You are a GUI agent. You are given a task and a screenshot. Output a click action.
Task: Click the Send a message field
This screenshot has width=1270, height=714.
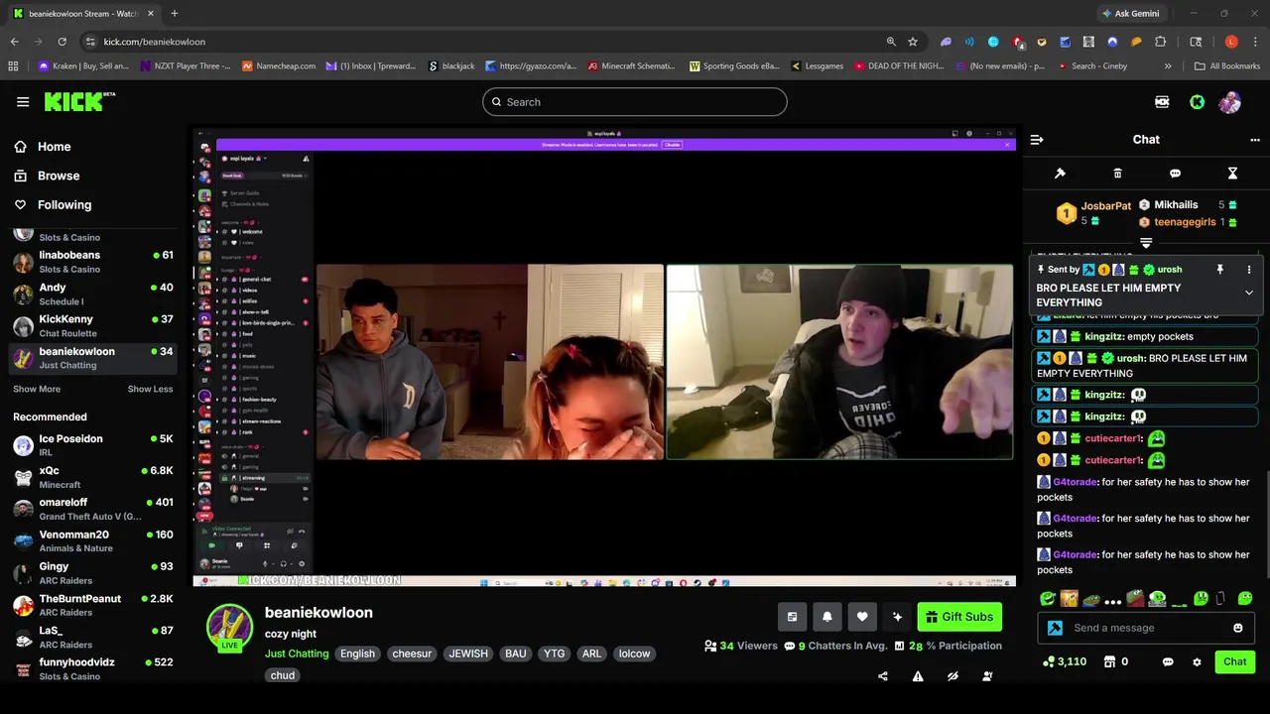(1148, 628)
